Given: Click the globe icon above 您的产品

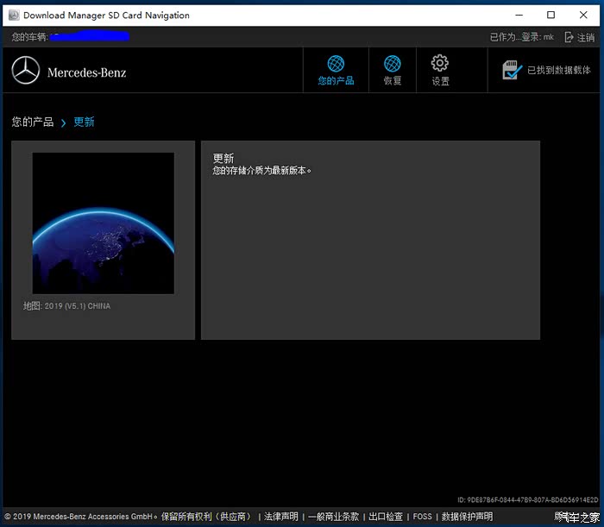Looking at the screenshot, I should coord(336,64).
